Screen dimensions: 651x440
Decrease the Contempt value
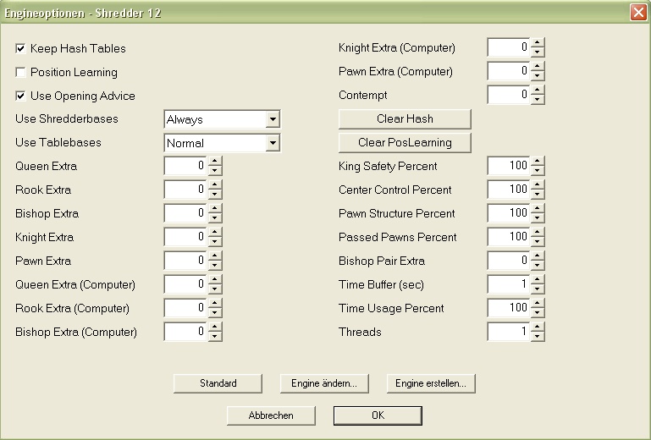coord(538,99)
